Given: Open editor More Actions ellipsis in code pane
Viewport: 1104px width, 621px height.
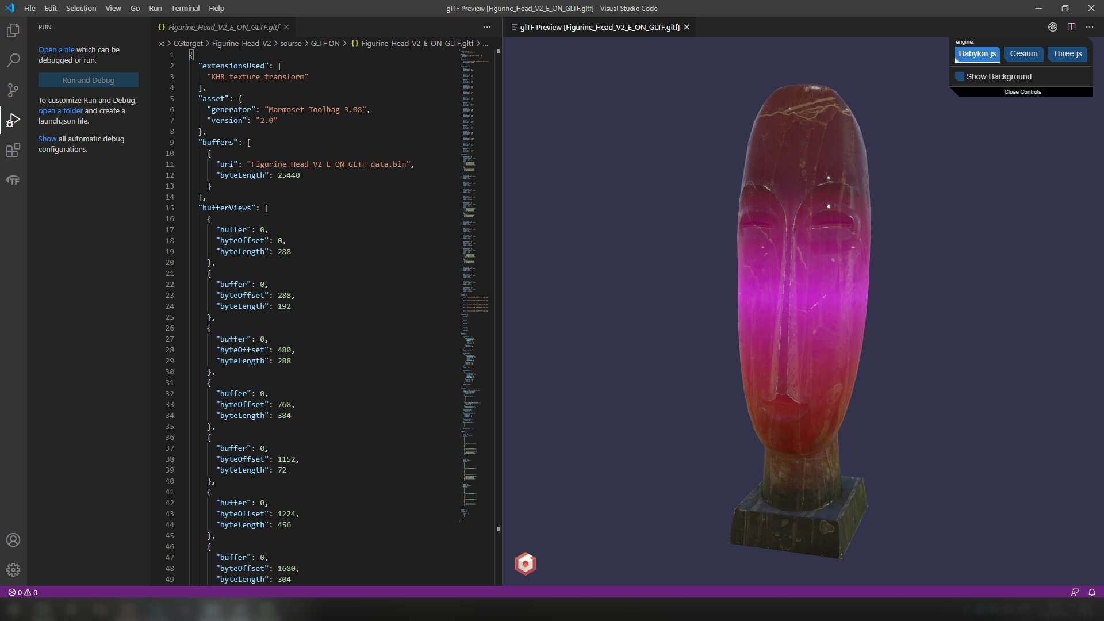Looking at the screenshot, I should click(x=487, y=27).
